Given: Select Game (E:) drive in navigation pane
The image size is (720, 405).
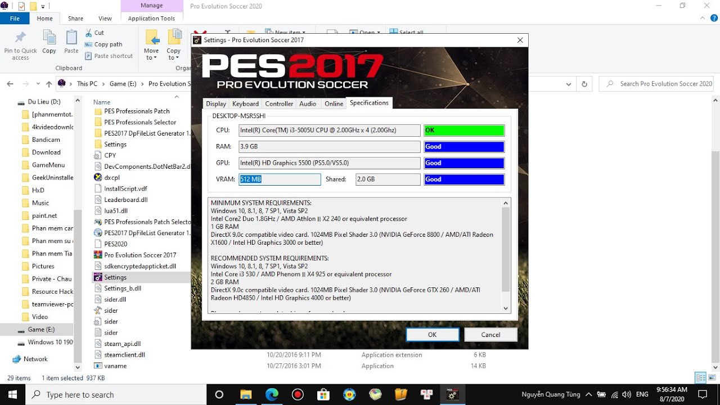Looking at the screenshot, I should coord(41,330).
